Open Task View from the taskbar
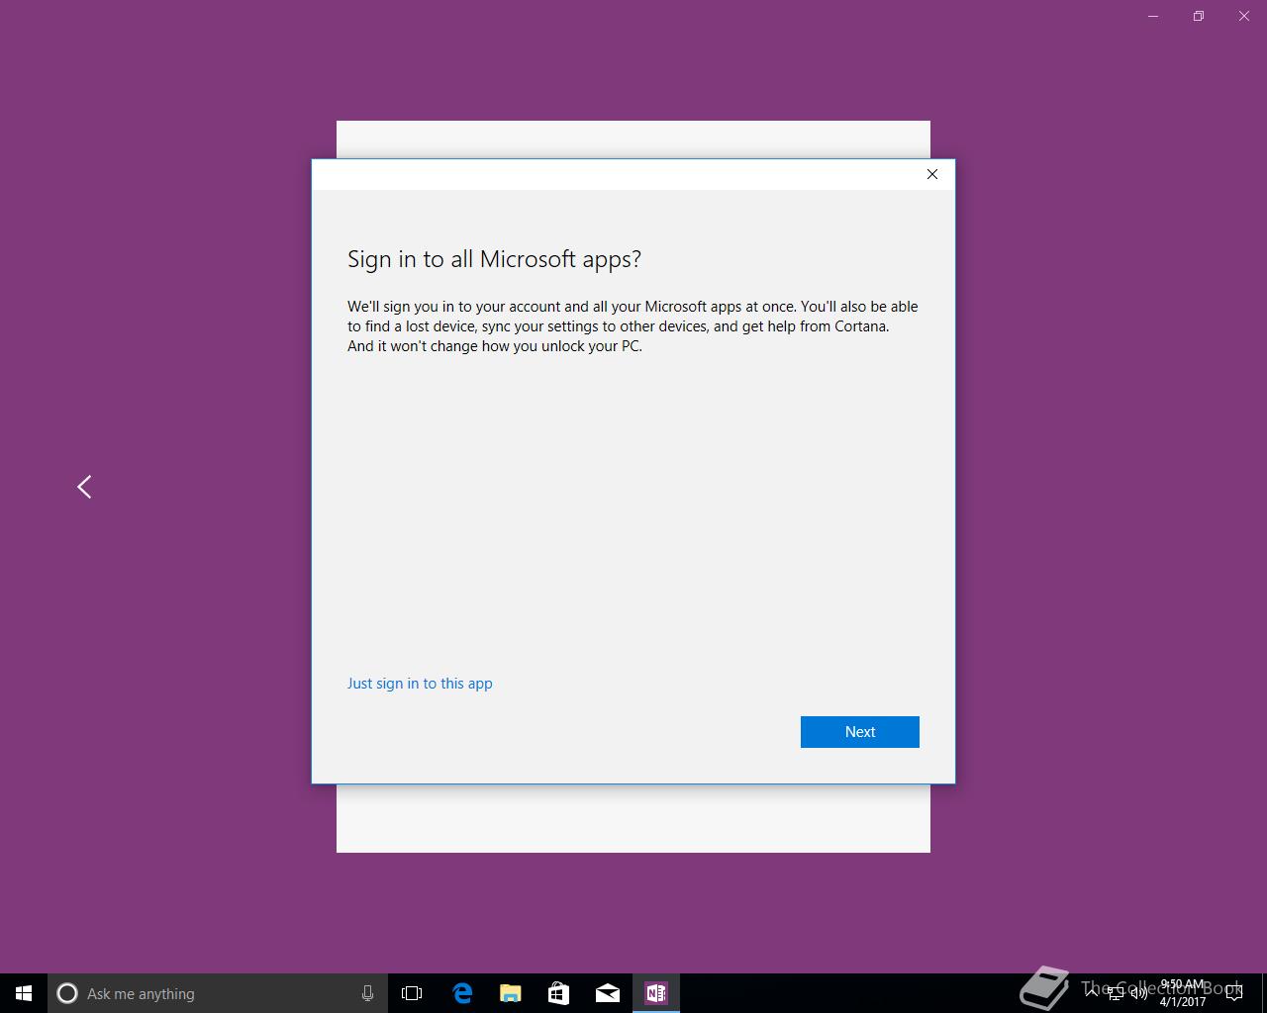The height and width of the screenshot is (1013, 1267). coord(412,993)
